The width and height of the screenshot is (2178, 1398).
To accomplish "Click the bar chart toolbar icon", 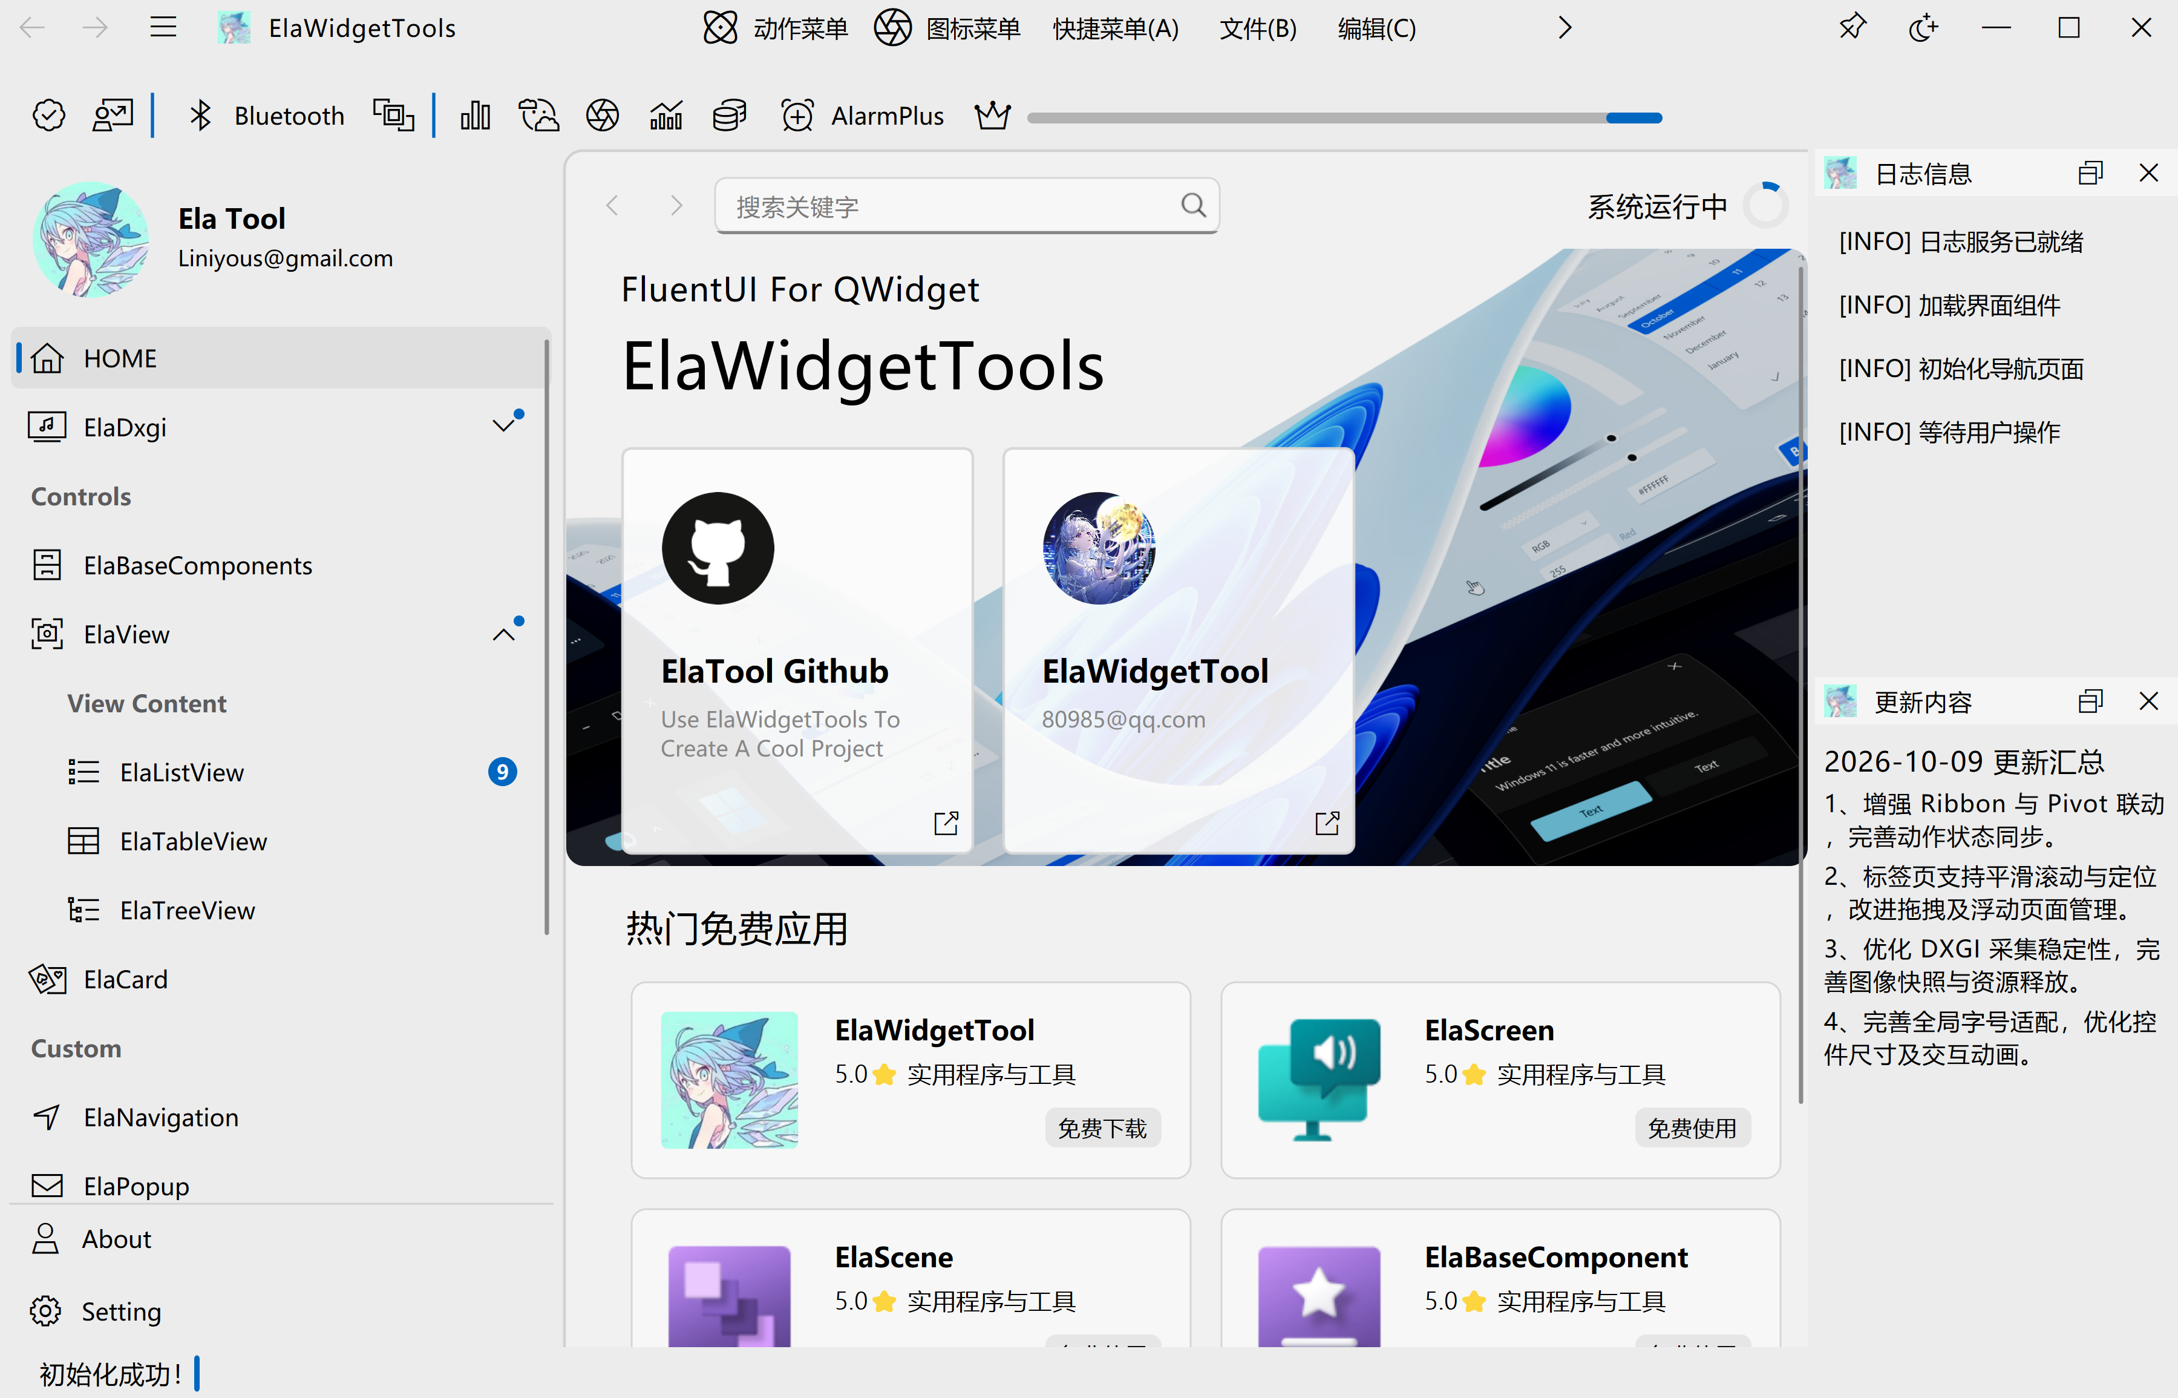I will tap(474, 116).
